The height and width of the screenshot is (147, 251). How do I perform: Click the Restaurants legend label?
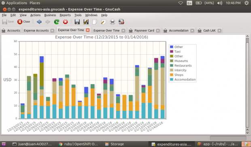(x=183, y=66)
